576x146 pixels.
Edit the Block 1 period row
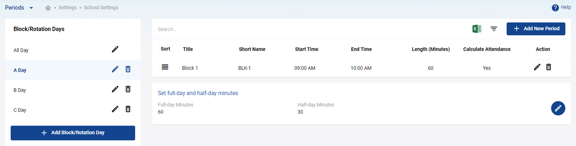[537, 67]
